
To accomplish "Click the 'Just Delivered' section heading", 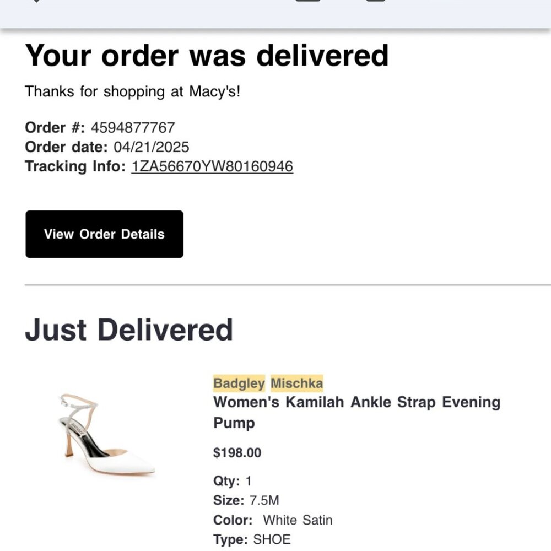I will click(x=129, y=330).
